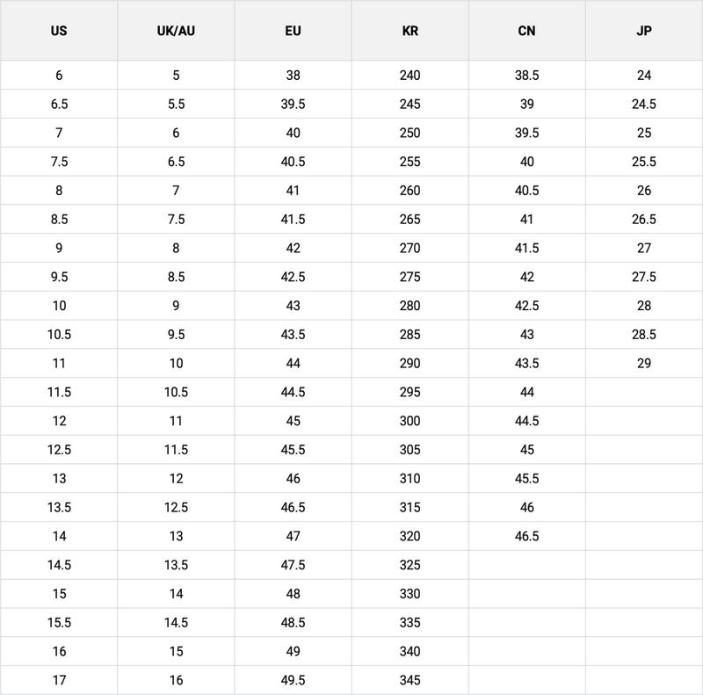Click US size 12.5 cell

59,450
